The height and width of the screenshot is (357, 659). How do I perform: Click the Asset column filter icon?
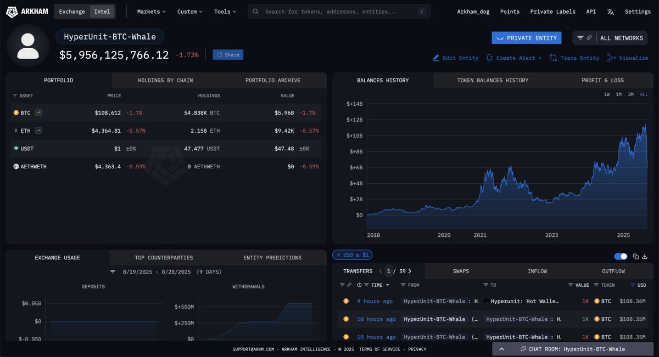pyautogui.click(x=15, y=95)
